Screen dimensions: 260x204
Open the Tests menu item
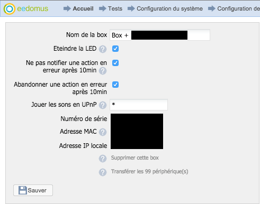[115, 8]
